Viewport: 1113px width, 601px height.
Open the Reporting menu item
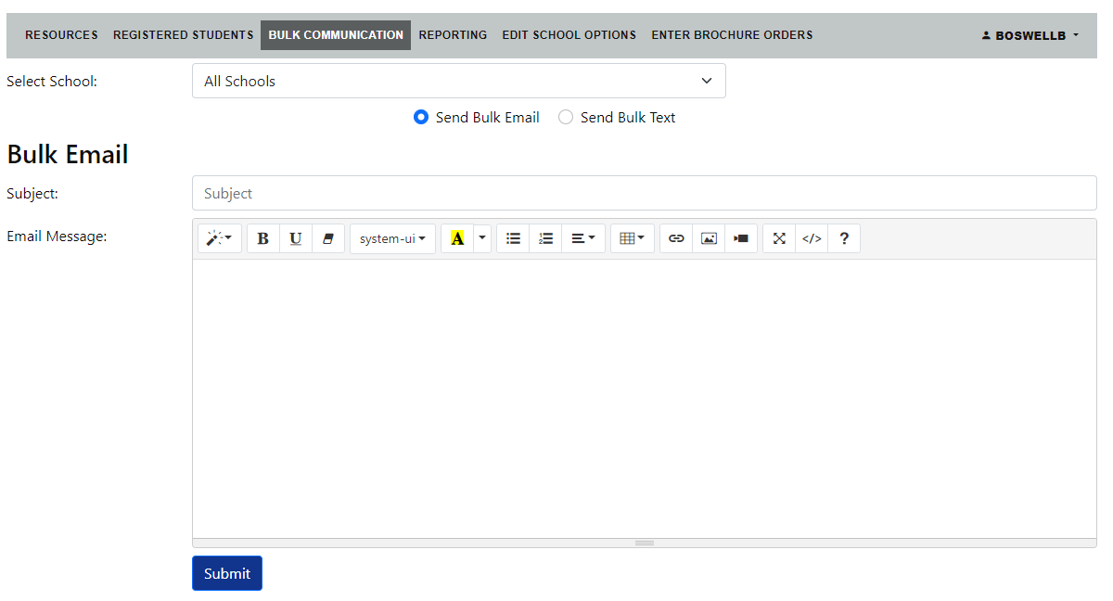(453, 35)
